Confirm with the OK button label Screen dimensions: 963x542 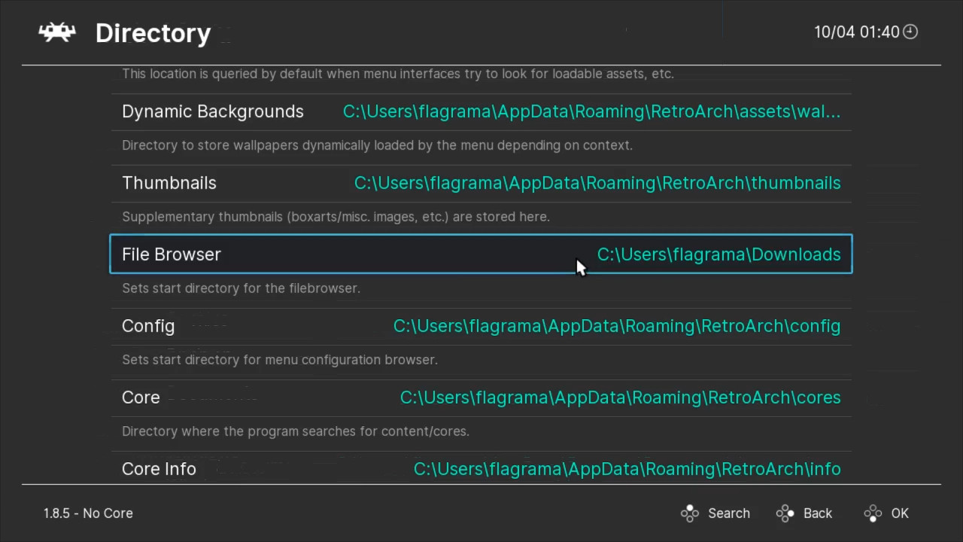tap(900, 513)
